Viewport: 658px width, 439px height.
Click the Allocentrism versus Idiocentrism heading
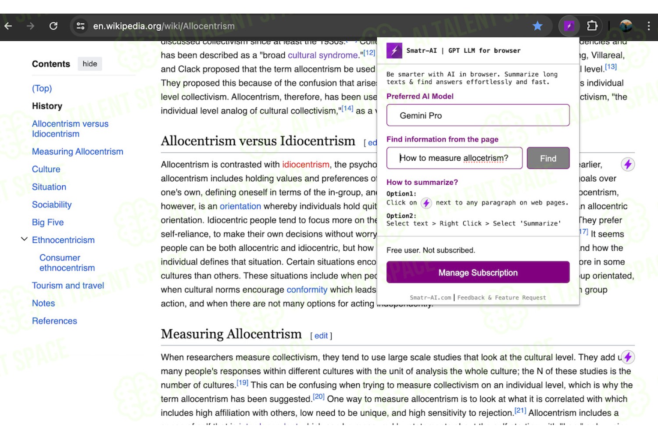pyautogui.click(x=258, y=141)
